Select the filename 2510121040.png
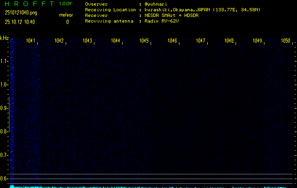The image size is (297, 188). click(21, 13)
